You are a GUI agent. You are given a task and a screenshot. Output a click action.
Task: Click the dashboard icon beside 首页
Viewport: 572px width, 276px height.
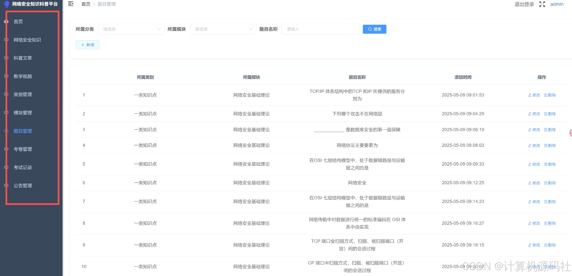[x=6, y=21]
